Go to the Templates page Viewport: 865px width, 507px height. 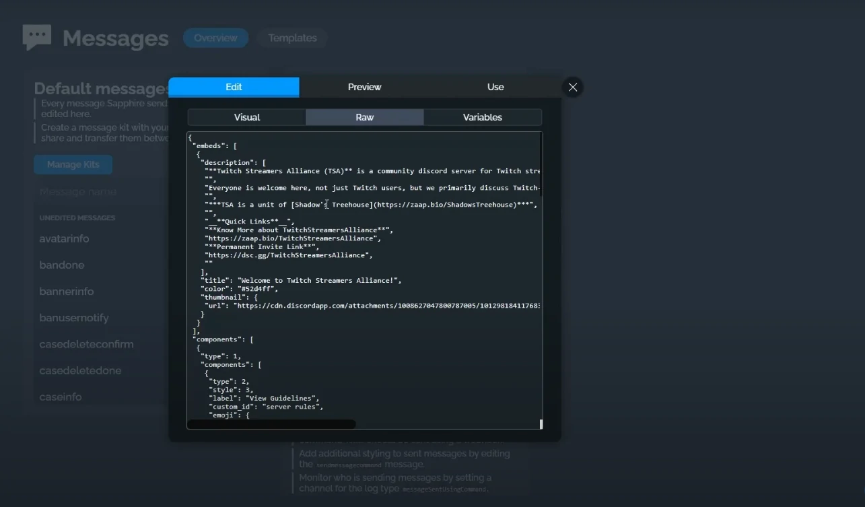[292, 38]
